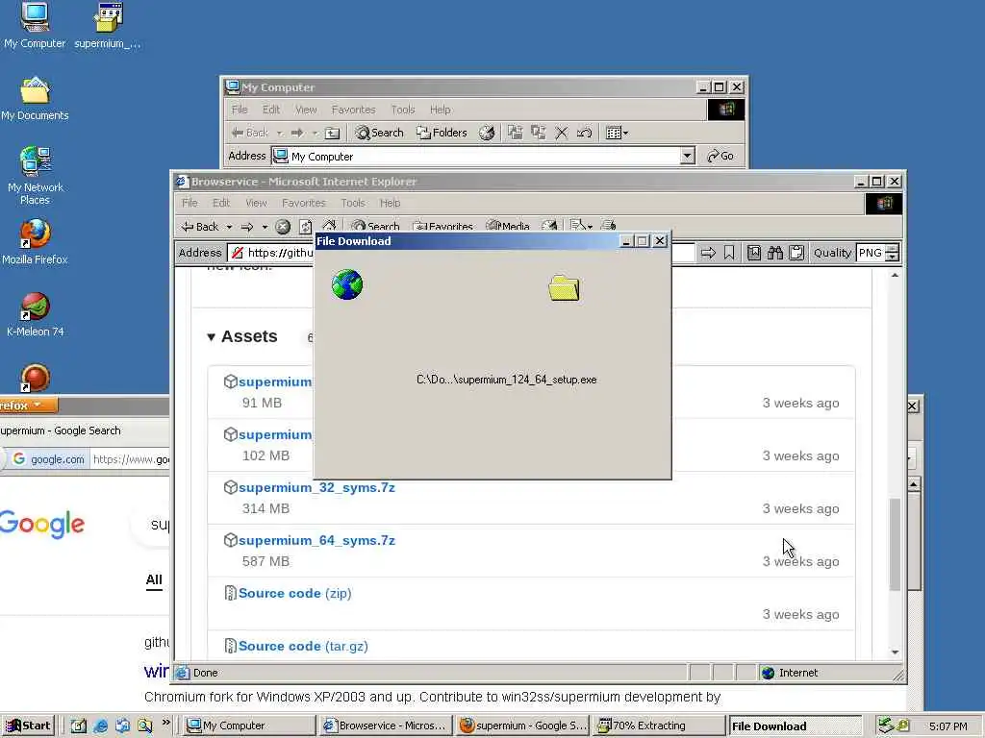The height and width of the screenshot is (738, 985).
Task: Click Copy To icon in My Computer toolbar
Action: (x=539, y=133)
